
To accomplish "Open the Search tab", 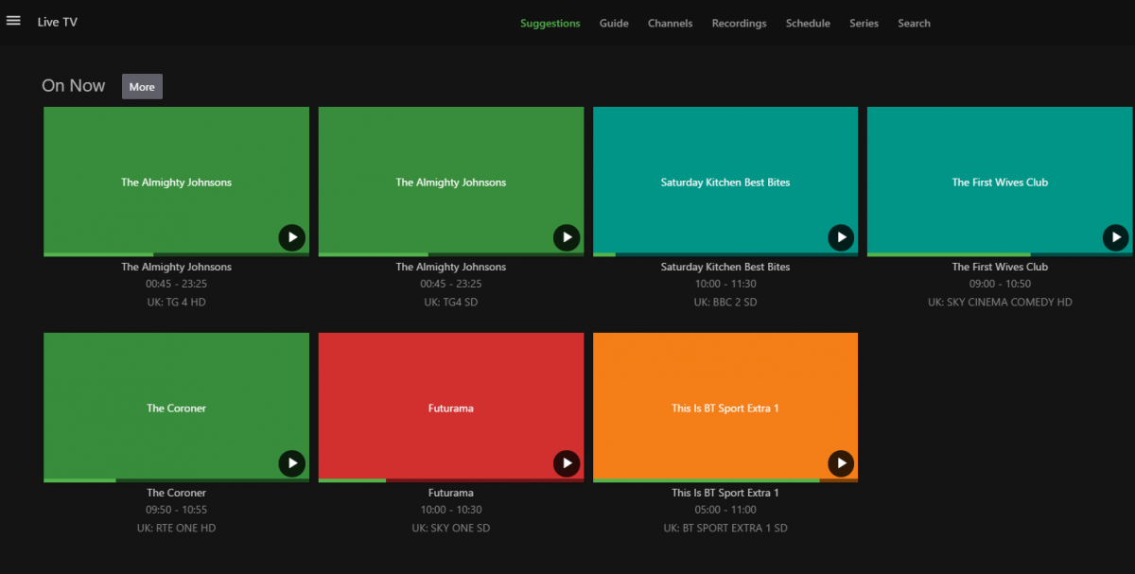I will (x=914, y=24).
